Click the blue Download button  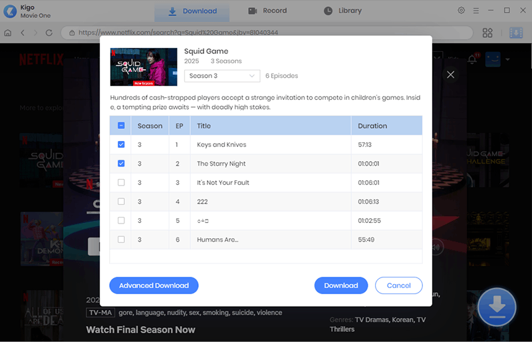click(x=341, y=285)
